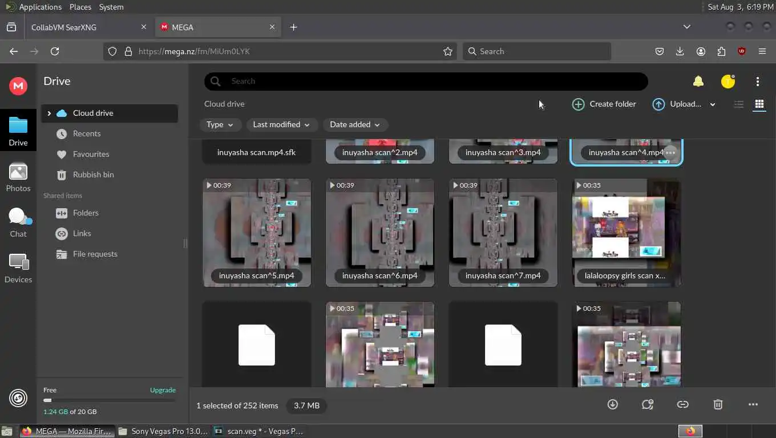Open the Devices section
The width and height of the screenshot is (776, 438).
pyautogui.click(x=18, y=268)
